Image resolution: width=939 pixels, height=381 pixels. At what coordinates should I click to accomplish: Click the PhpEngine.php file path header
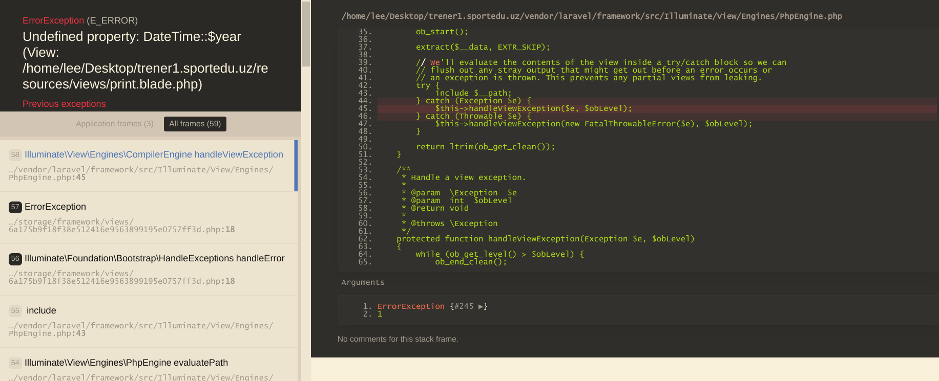pyautogui.click(x=592, y=16)
